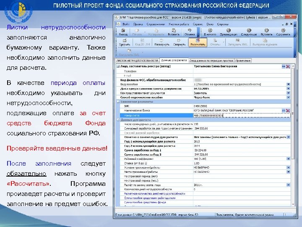Clear author with red X in the Лицо row
302x227 pixels.
[x=288, y=66]
